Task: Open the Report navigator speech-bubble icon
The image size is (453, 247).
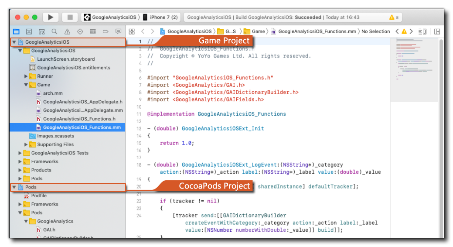Action: tap(118, 31)
